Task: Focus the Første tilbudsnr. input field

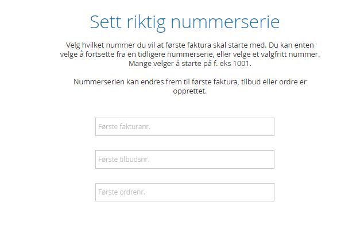Action: [x=185, y=160]
